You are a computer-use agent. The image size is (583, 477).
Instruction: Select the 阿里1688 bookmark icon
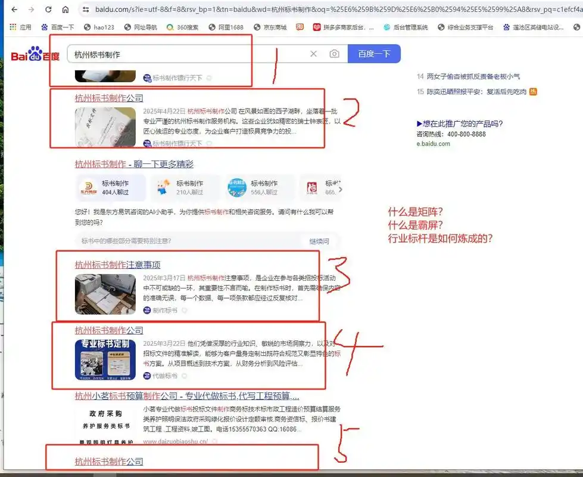coord(212,27)
